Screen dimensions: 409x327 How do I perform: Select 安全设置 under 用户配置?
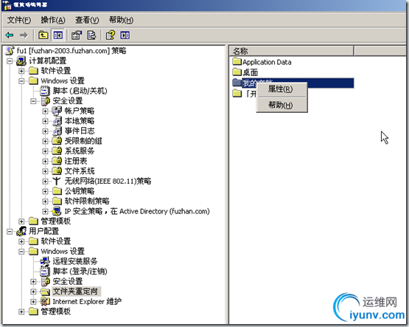pos(68,281)
